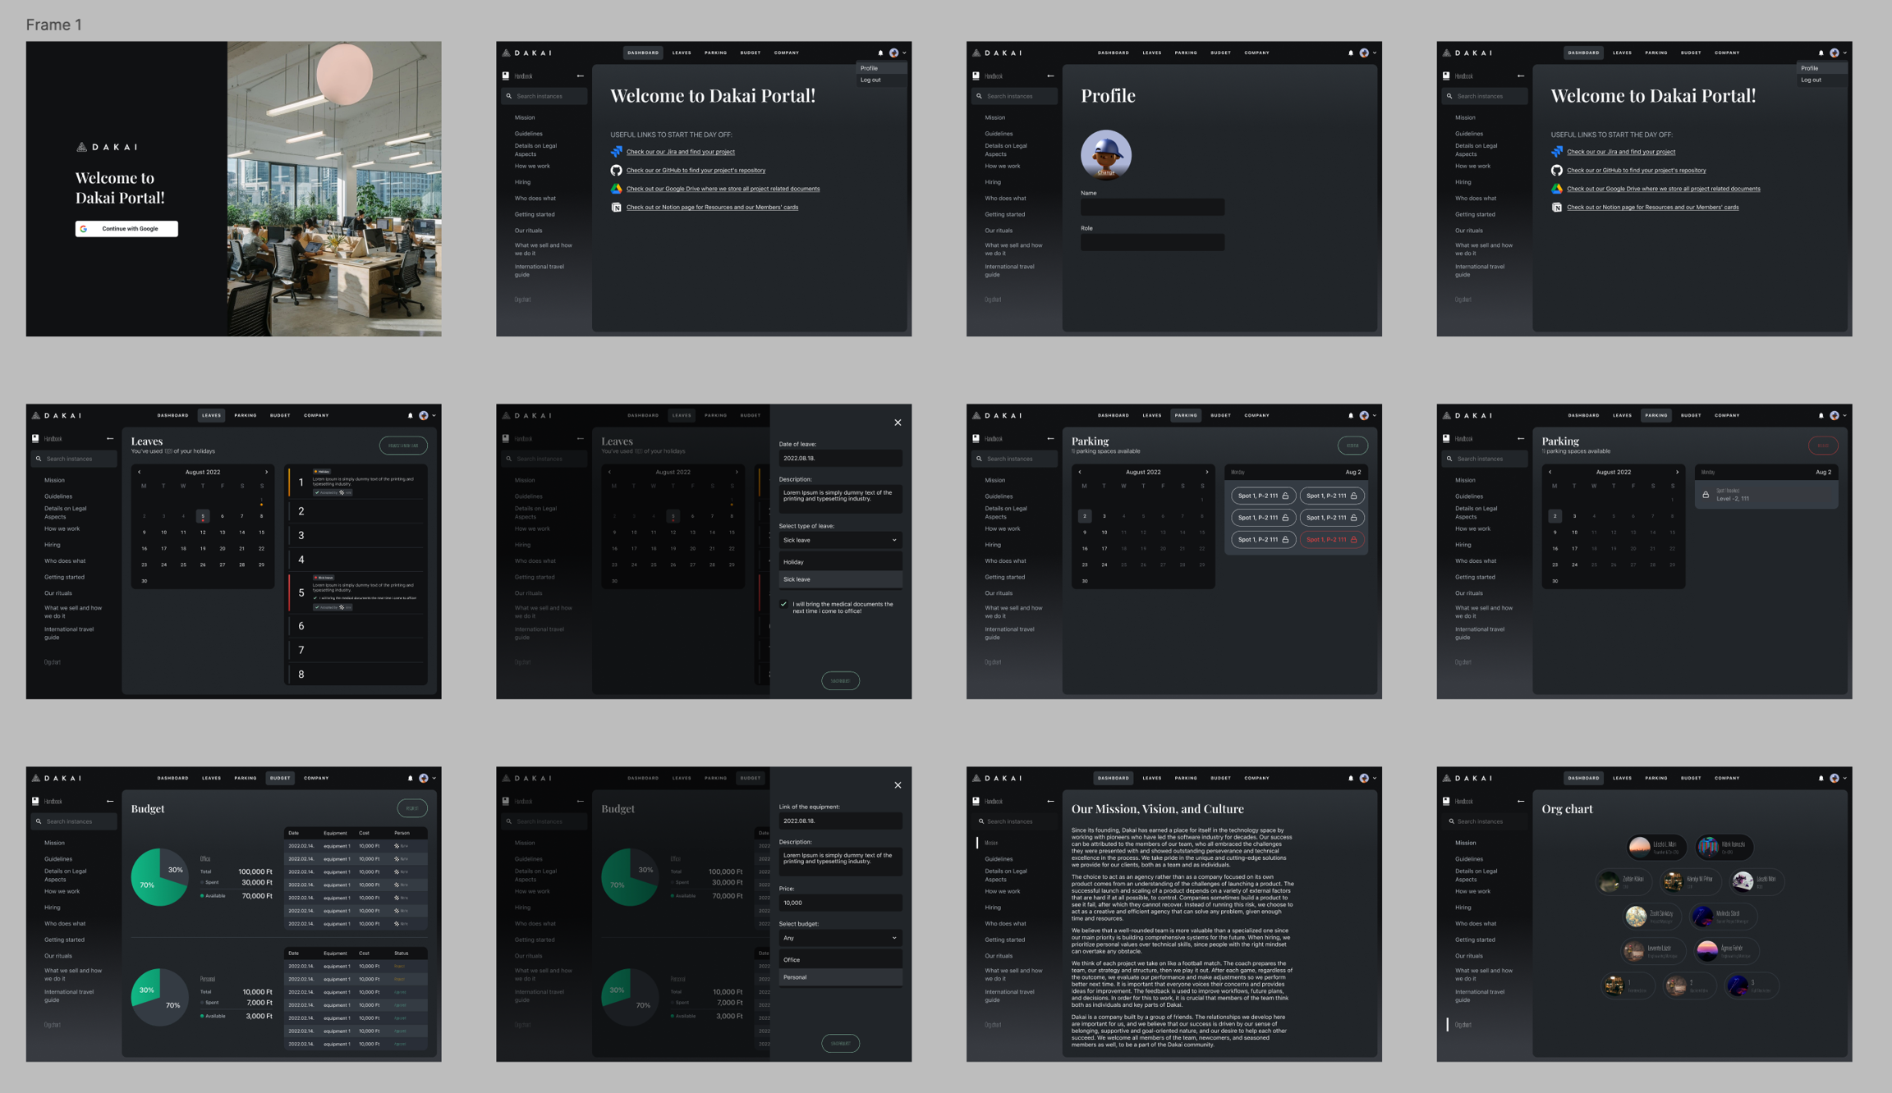Close the leave request side panel

point(898,423)
